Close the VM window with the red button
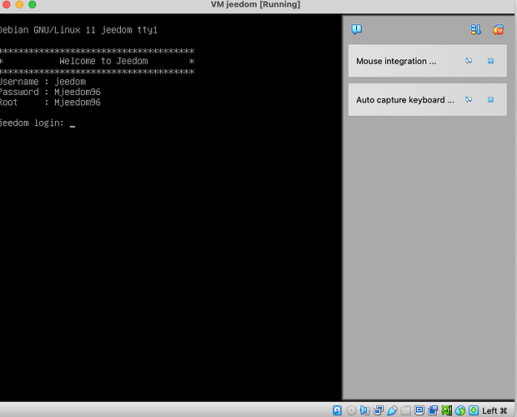517x417 pixels. click(x=7, y=4)
